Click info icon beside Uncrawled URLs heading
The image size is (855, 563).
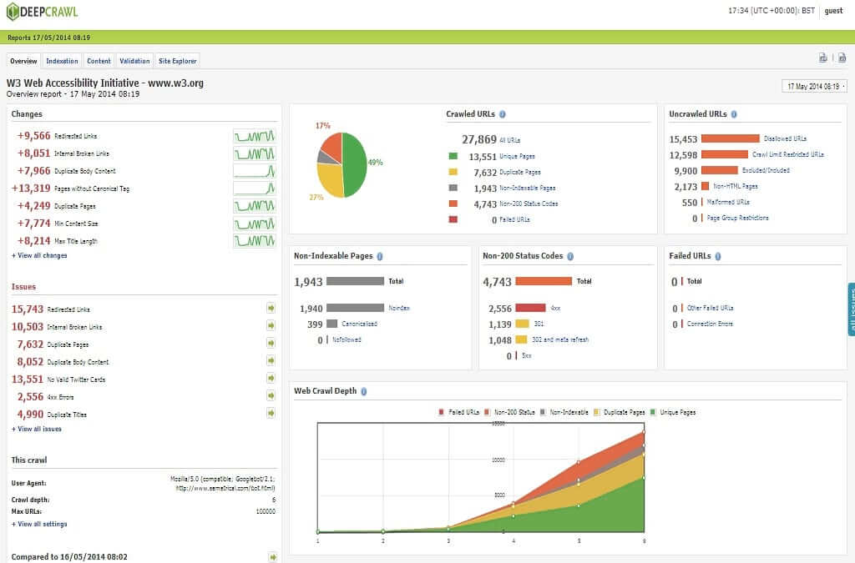pyautogui.click(x=732, y=114)
